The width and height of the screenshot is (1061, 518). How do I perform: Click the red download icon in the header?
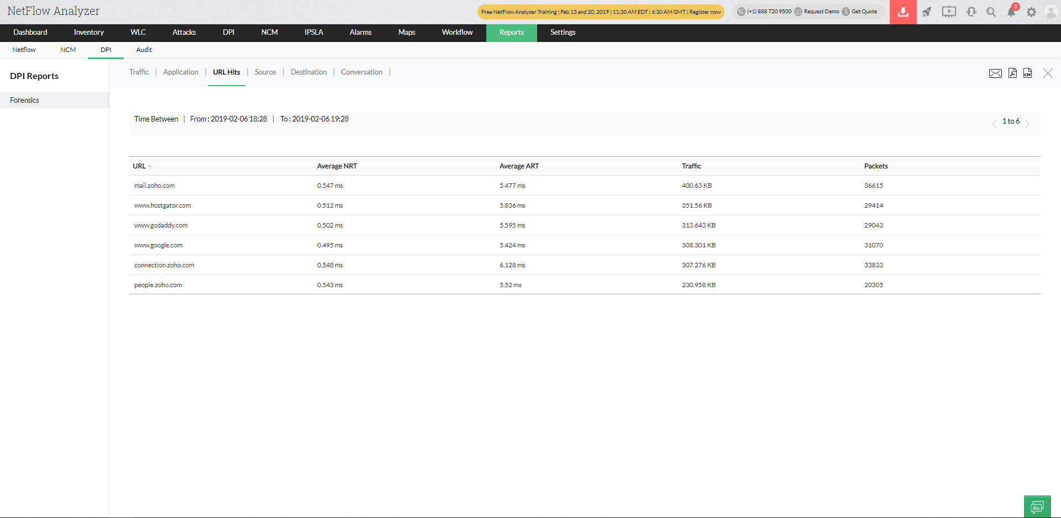tap(903, 12)
